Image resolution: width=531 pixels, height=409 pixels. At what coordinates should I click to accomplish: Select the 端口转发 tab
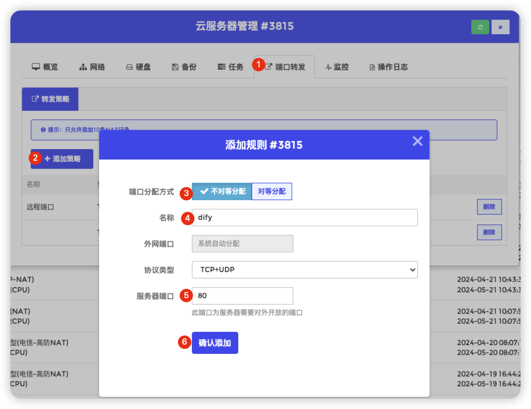[285, 67]
